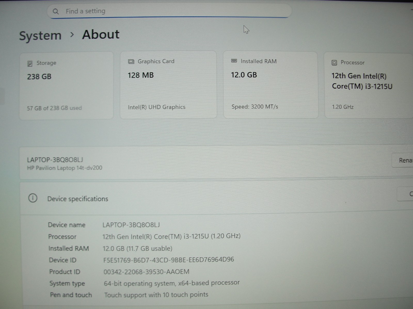Select the 64-bit operating system value

172,283
